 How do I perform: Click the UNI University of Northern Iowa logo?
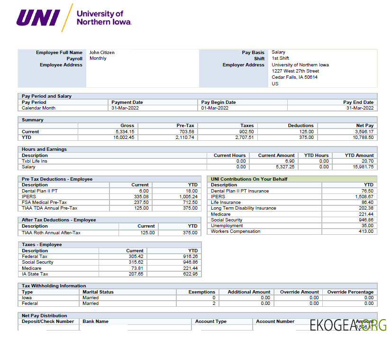(x=74, y=18)
